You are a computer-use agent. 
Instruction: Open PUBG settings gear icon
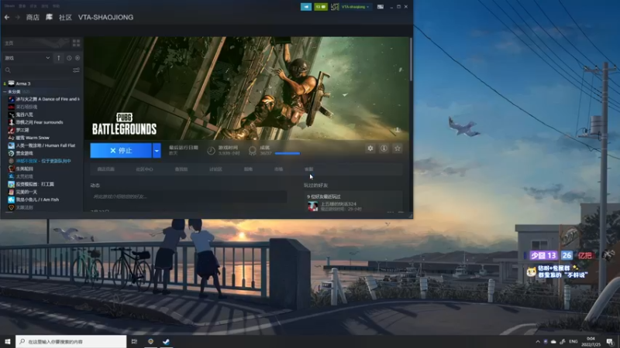(x=370, y=148)
